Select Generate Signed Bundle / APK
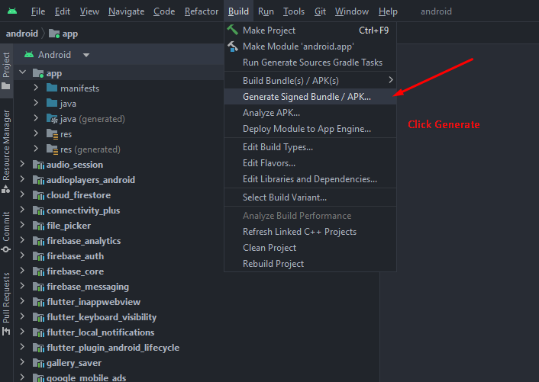The width and height of the screenshot is (539, 382). tap(307, 97)
